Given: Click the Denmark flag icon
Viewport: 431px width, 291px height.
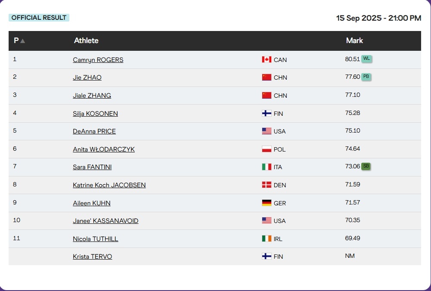Looking at the screenshot, I should [x=267, y=185].
